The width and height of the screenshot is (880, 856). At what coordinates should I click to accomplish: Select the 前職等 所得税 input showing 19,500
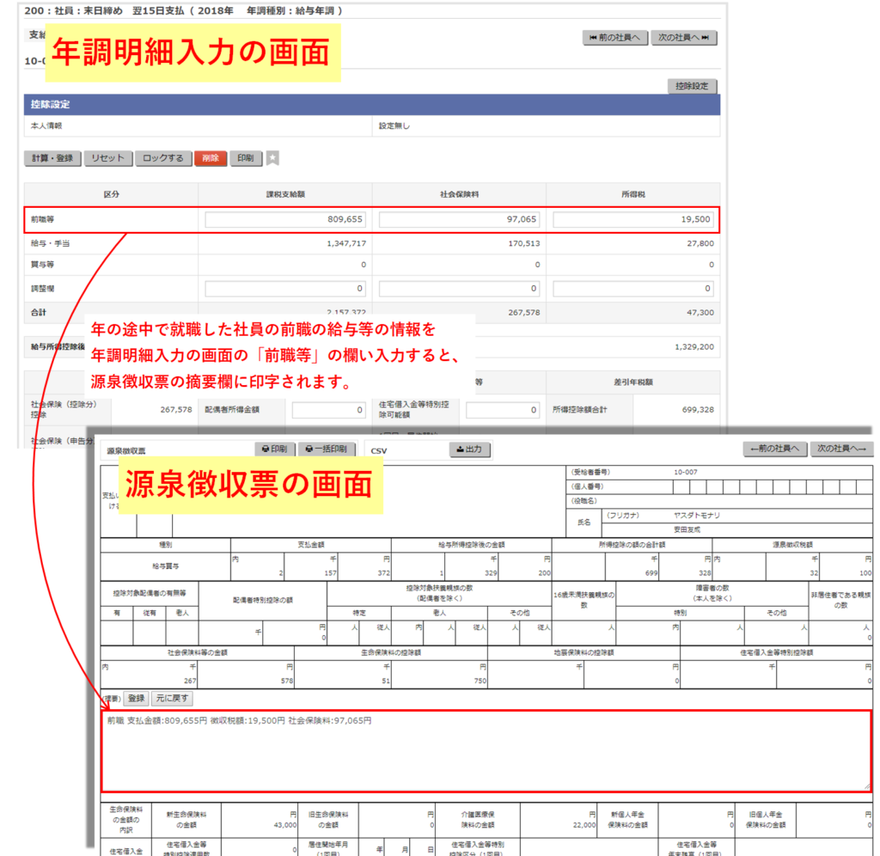[x=636, y=219]
